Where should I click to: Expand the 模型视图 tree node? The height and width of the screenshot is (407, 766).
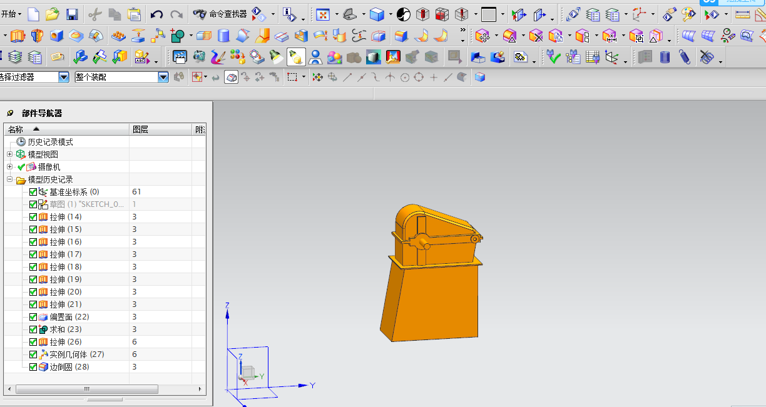(9, 154)
